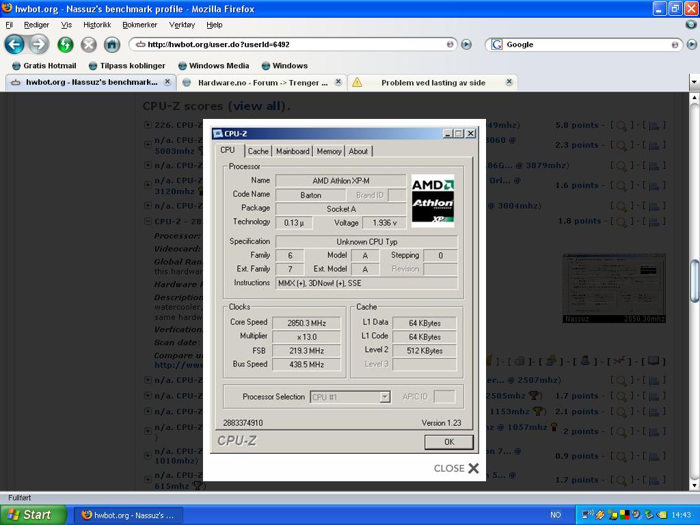700x525 pixels.
Task: Click the Google search engine icon
Action: [x=496, y=44]
